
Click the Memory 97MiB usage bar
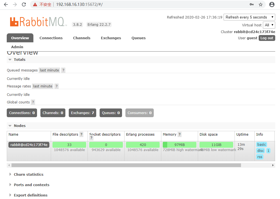point(180,145)
